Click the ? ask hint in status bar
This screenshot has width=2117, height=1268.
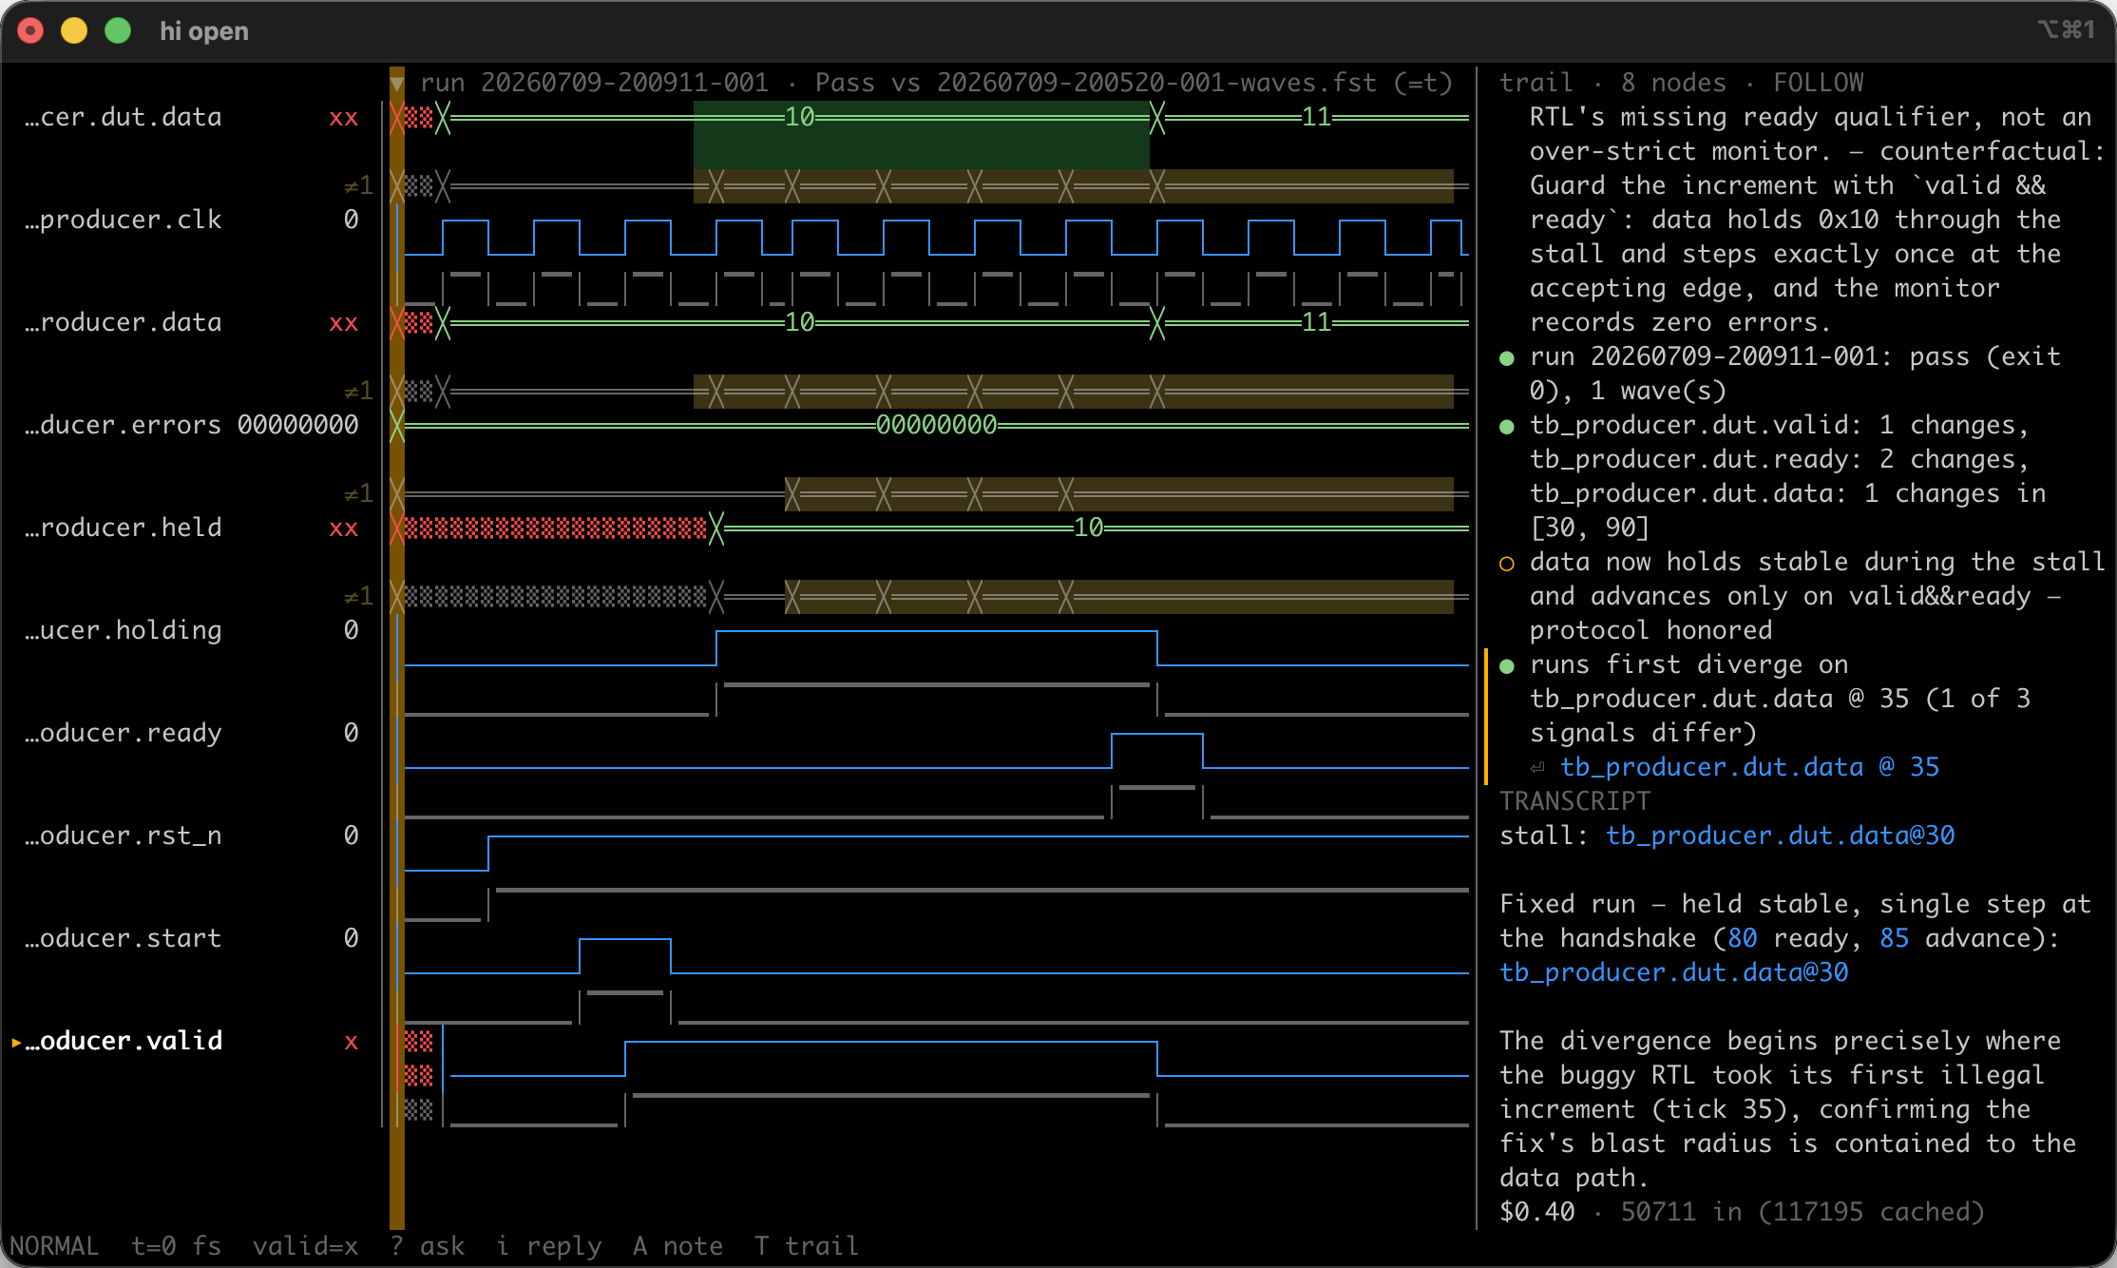427,1246
